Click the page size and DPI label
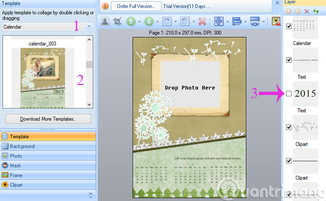 185,33
